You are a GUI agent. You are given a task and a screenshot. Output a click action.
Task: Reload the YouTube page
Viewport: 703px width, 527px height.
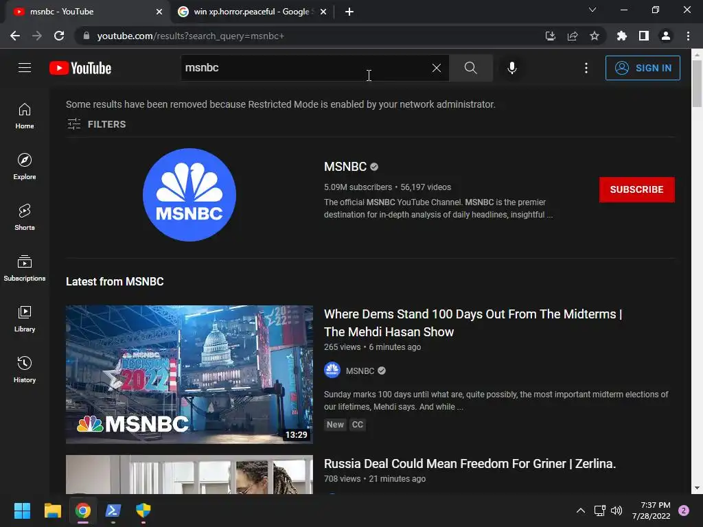[59, 36]
